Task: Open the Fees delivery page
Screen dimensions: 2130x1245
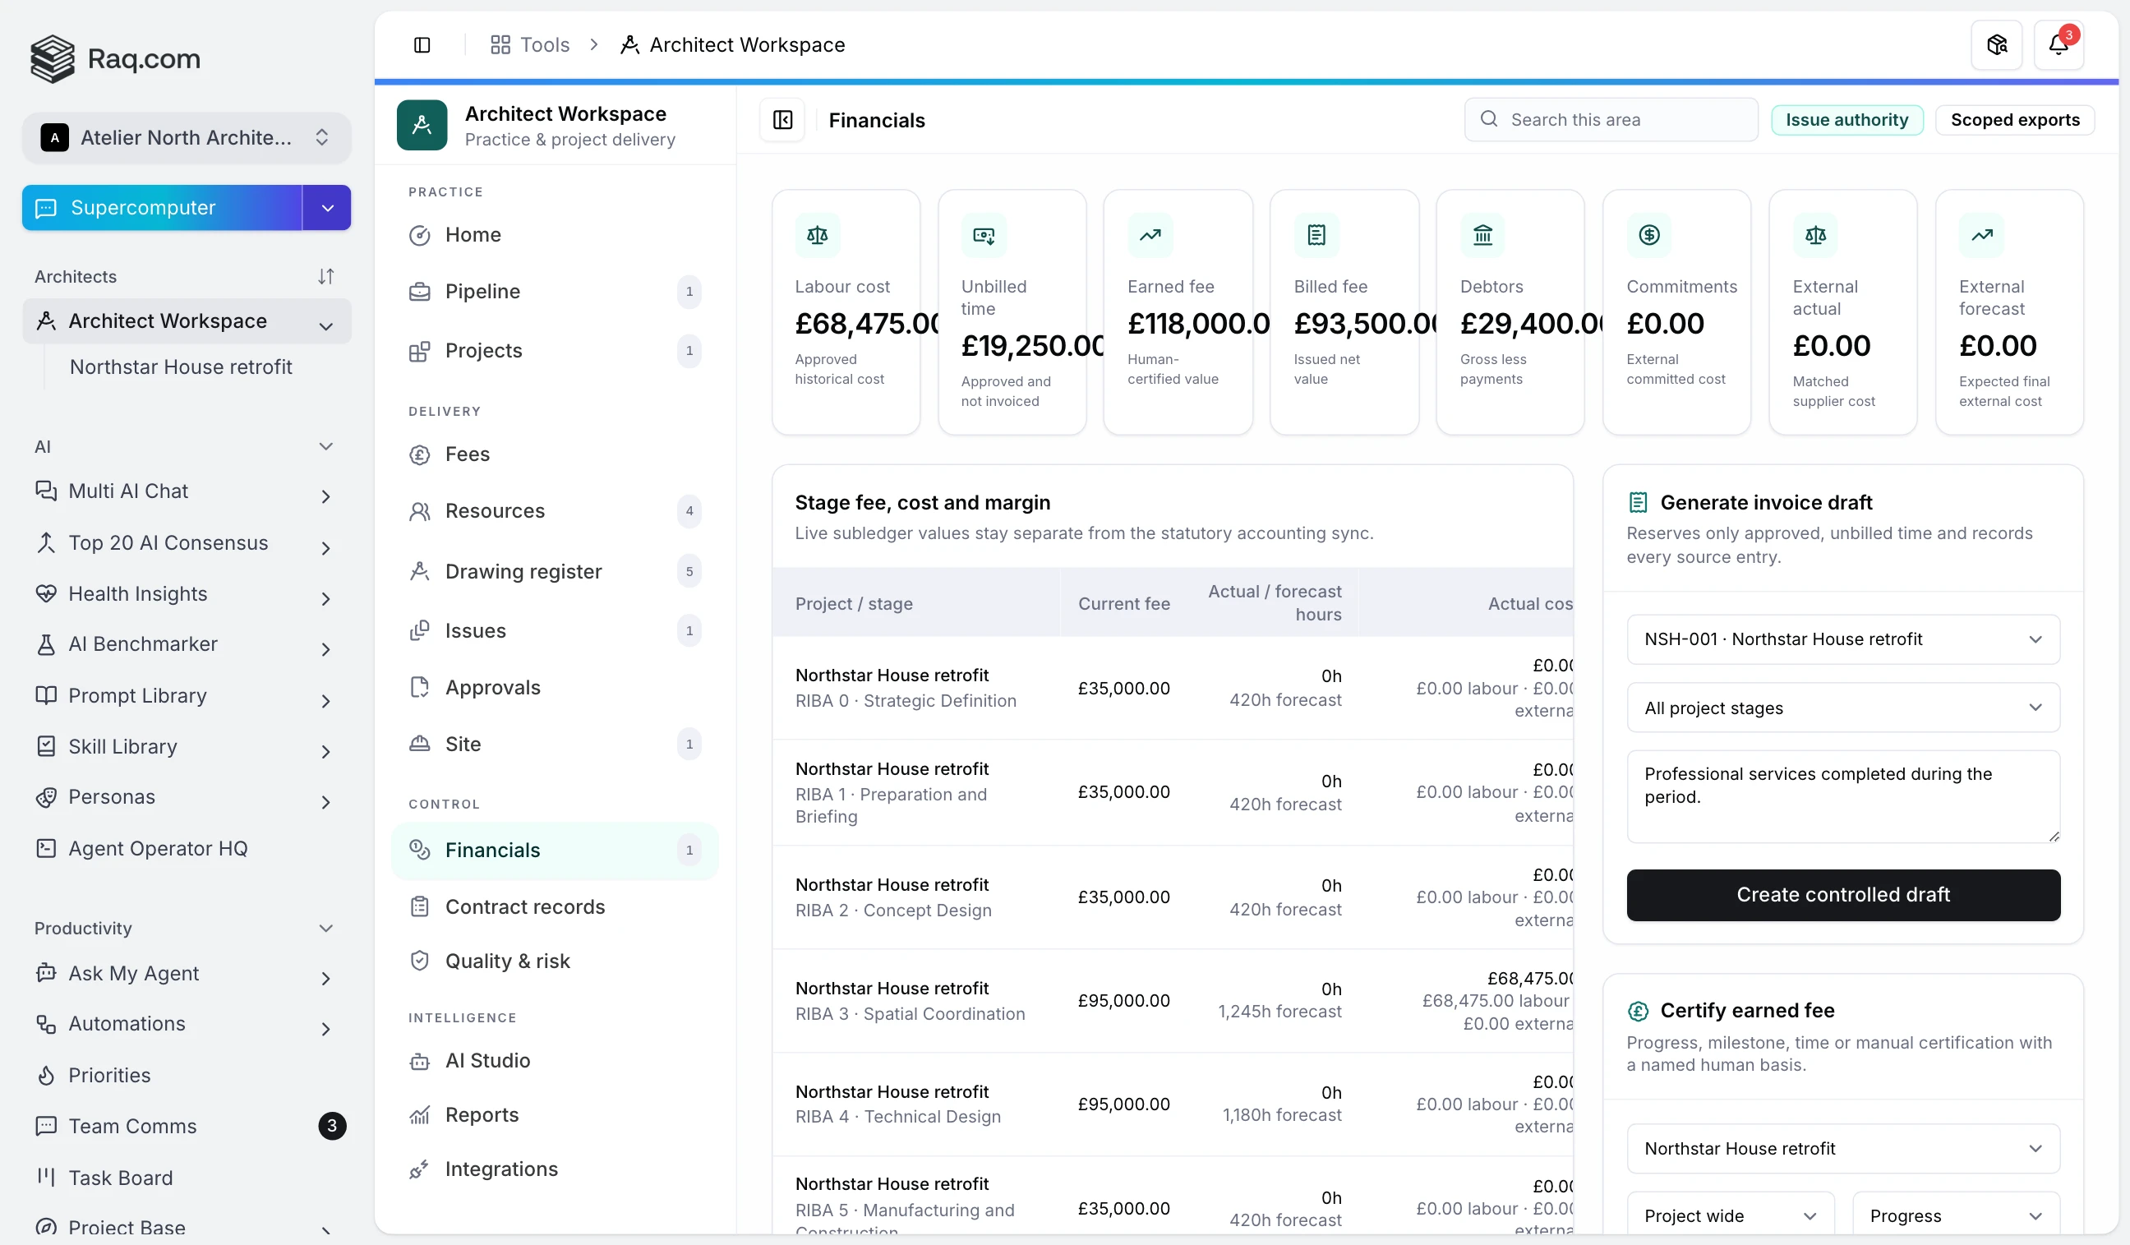Action: (x=555, y=454)
